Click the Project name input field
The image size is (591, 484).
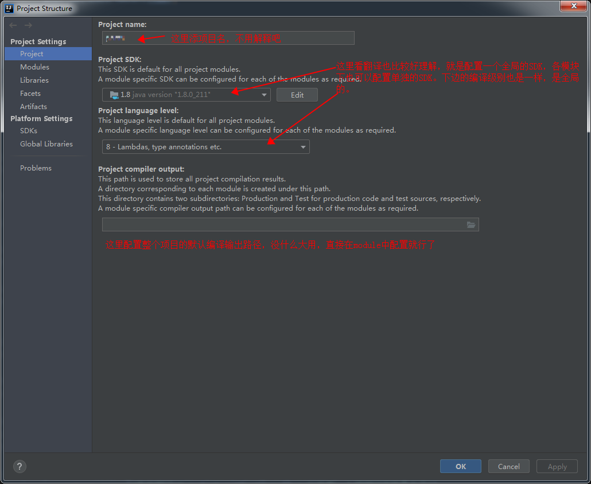(x=227, y=38)
